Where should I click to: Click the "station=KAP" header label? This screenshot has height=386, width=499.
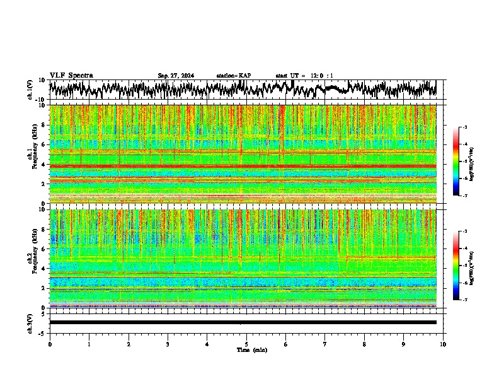234,76
